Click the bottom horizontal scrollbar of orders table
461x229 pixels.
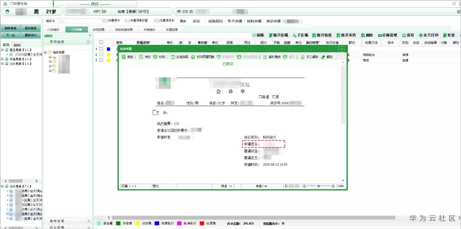tap(254, 217)
